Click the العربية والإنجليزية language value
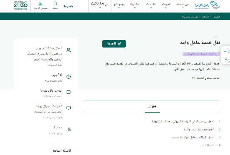Screen dimensions: 230x155 point(51,90)
